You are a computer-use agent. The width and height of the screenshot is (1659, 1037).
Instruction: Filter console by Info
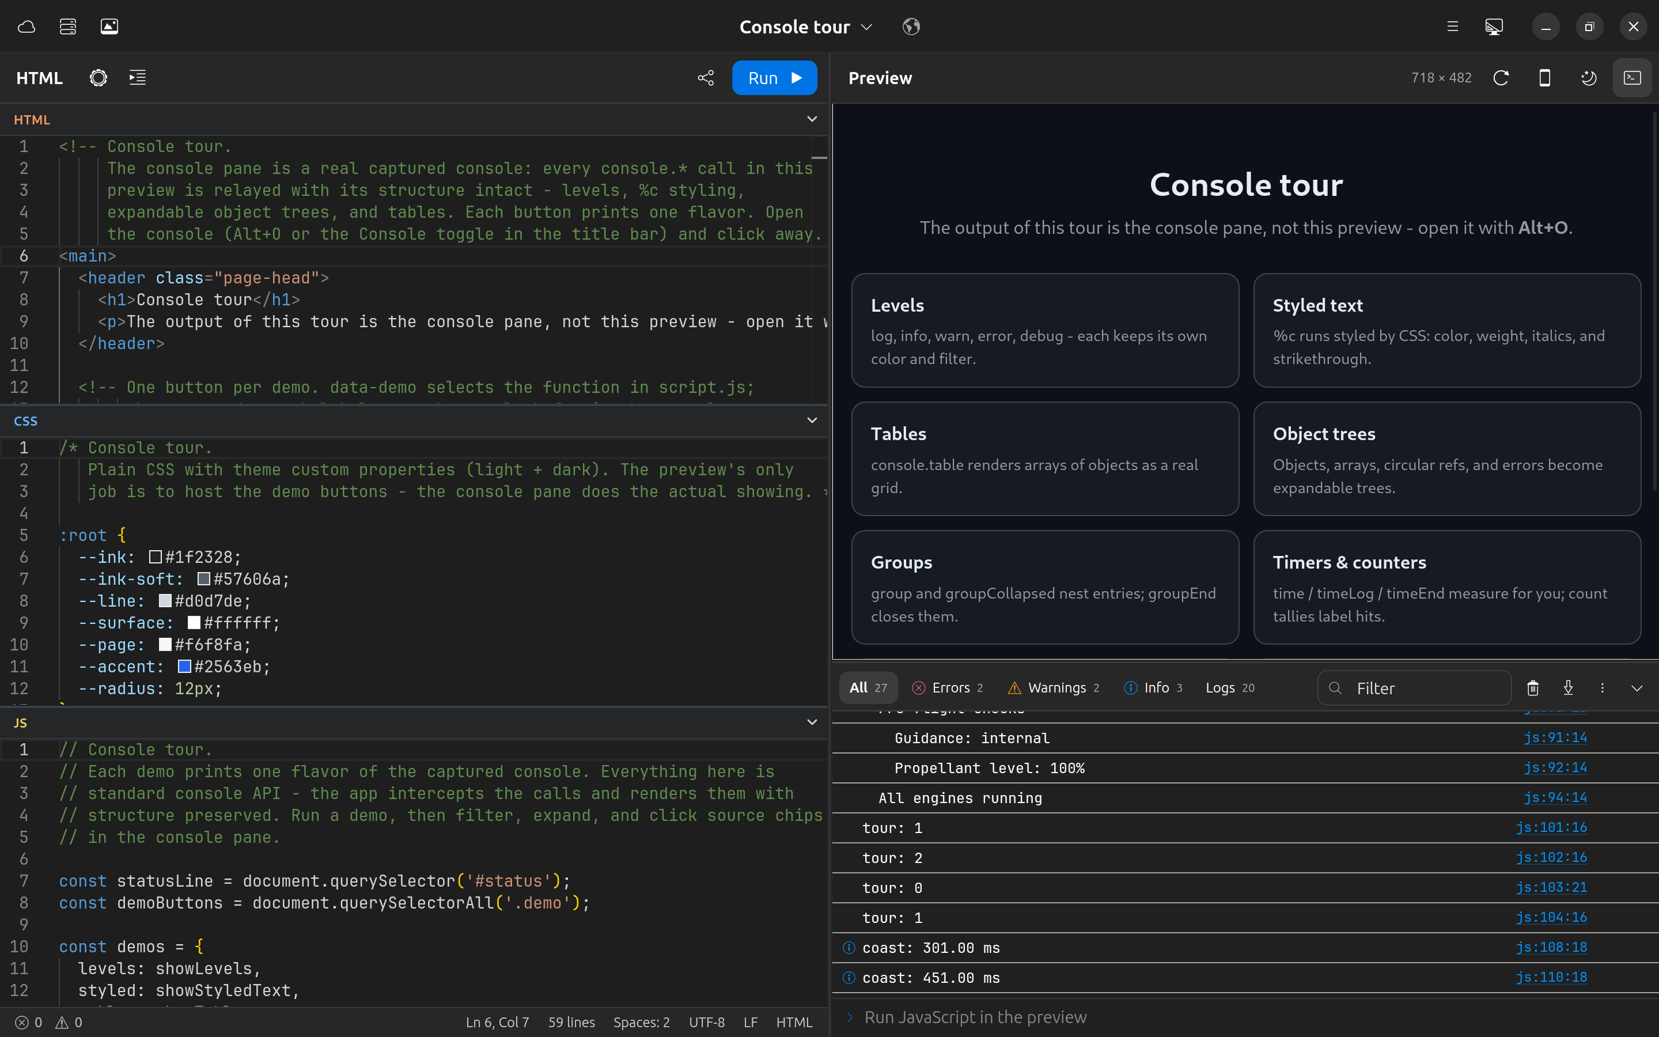[x=1153, y=688]
